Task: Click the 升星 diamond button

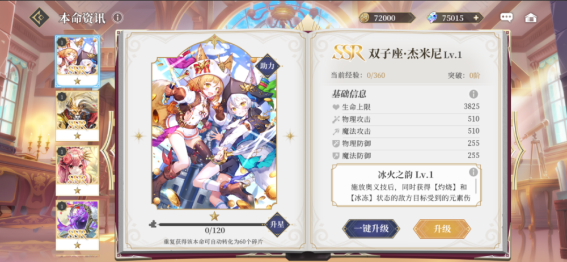Action: [x=277, y=225]
